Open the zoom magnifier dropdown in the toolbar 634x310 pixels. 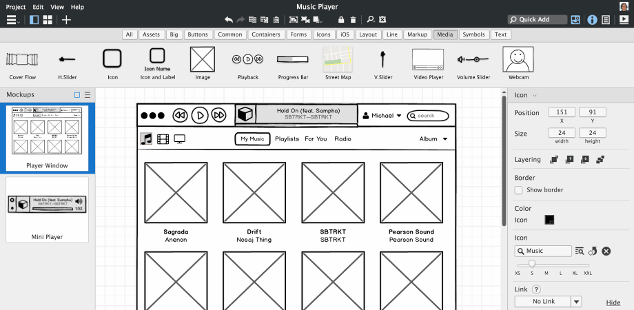click(x=370, y=19)
